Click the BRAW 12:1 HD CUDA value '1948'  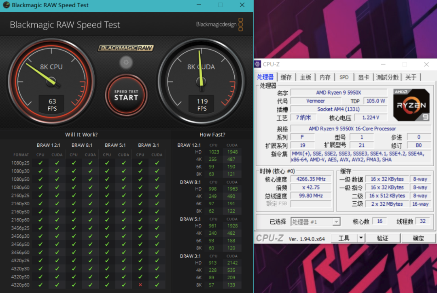[x=232, y=152]
